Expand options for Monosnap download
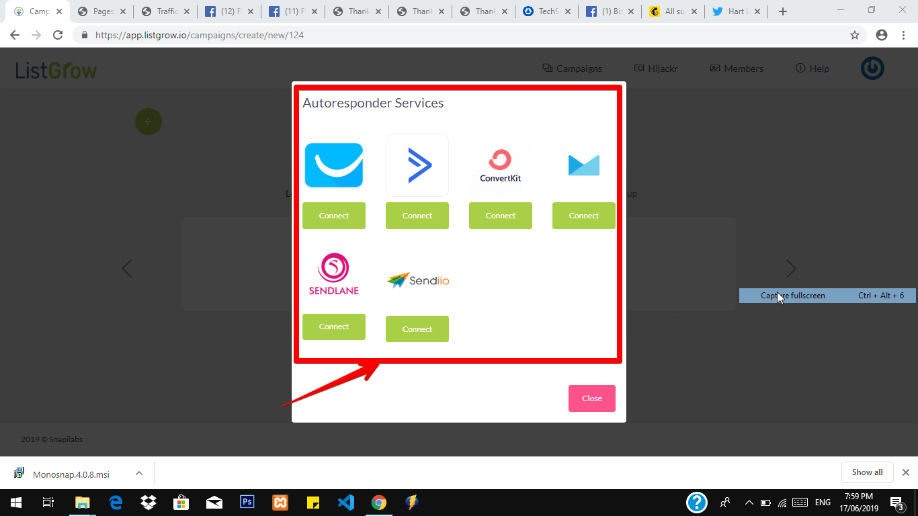The image size is (918, 516). (x=139, y=473)
